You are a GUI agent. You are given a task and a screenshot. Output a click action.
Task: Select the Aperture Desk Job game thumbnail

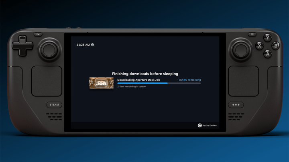[102, 83]
